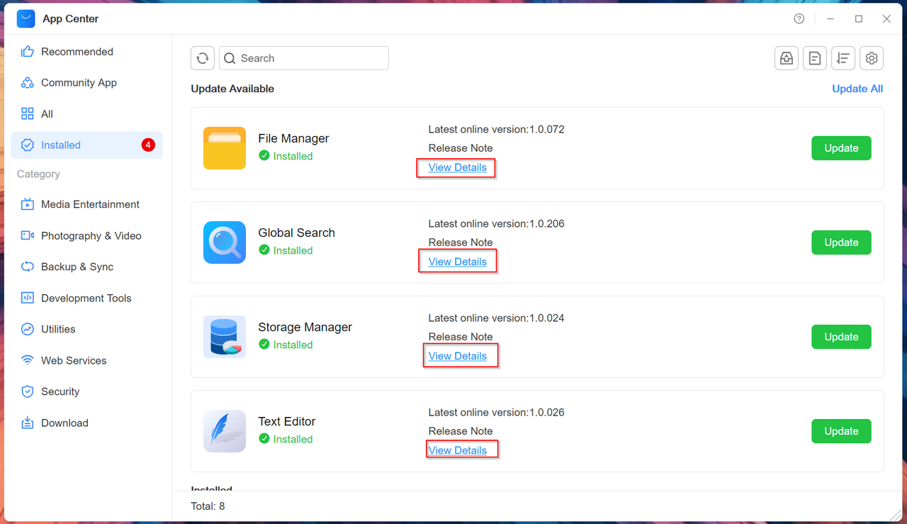Open the Development Tools category
The image size is (907, 524).
tap(86, 299)
